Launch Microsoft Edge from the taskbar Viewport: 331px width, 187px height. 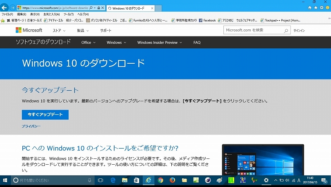click(113, 180)
